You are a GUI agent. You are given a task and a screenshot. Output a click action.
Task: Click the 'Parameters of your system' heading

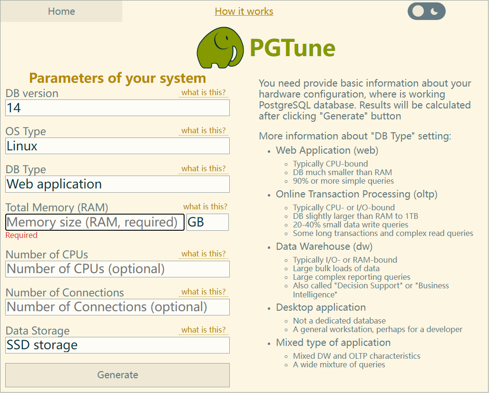pos(117,78)
